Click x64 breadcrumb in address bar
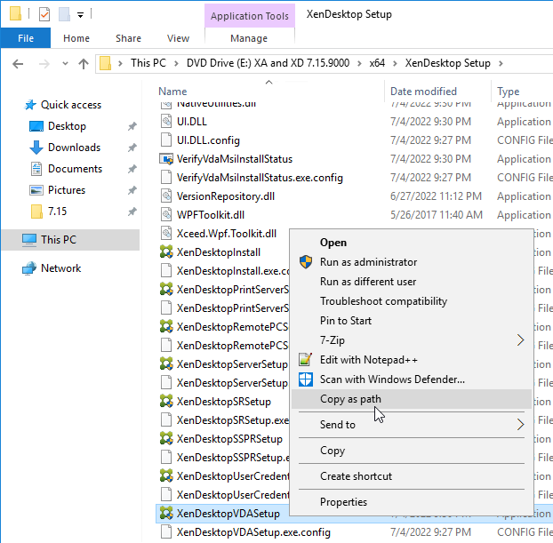This screenshot has width=553, height=543. 377,63
